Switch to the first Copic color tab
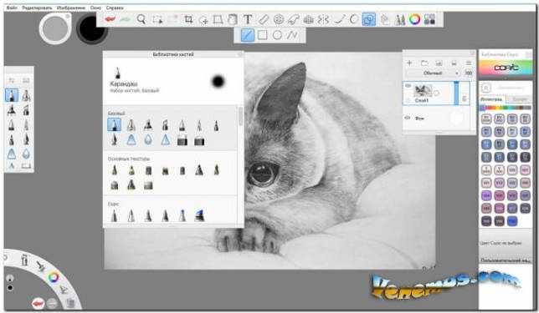This screenshot has width=539, height=313. [491, 99]
